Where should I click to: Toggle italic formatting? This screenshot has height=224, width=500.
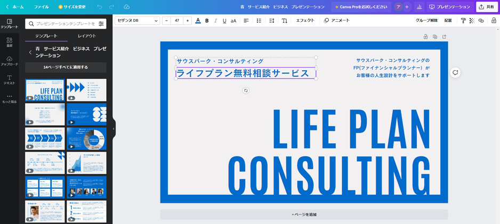point(215,20)
